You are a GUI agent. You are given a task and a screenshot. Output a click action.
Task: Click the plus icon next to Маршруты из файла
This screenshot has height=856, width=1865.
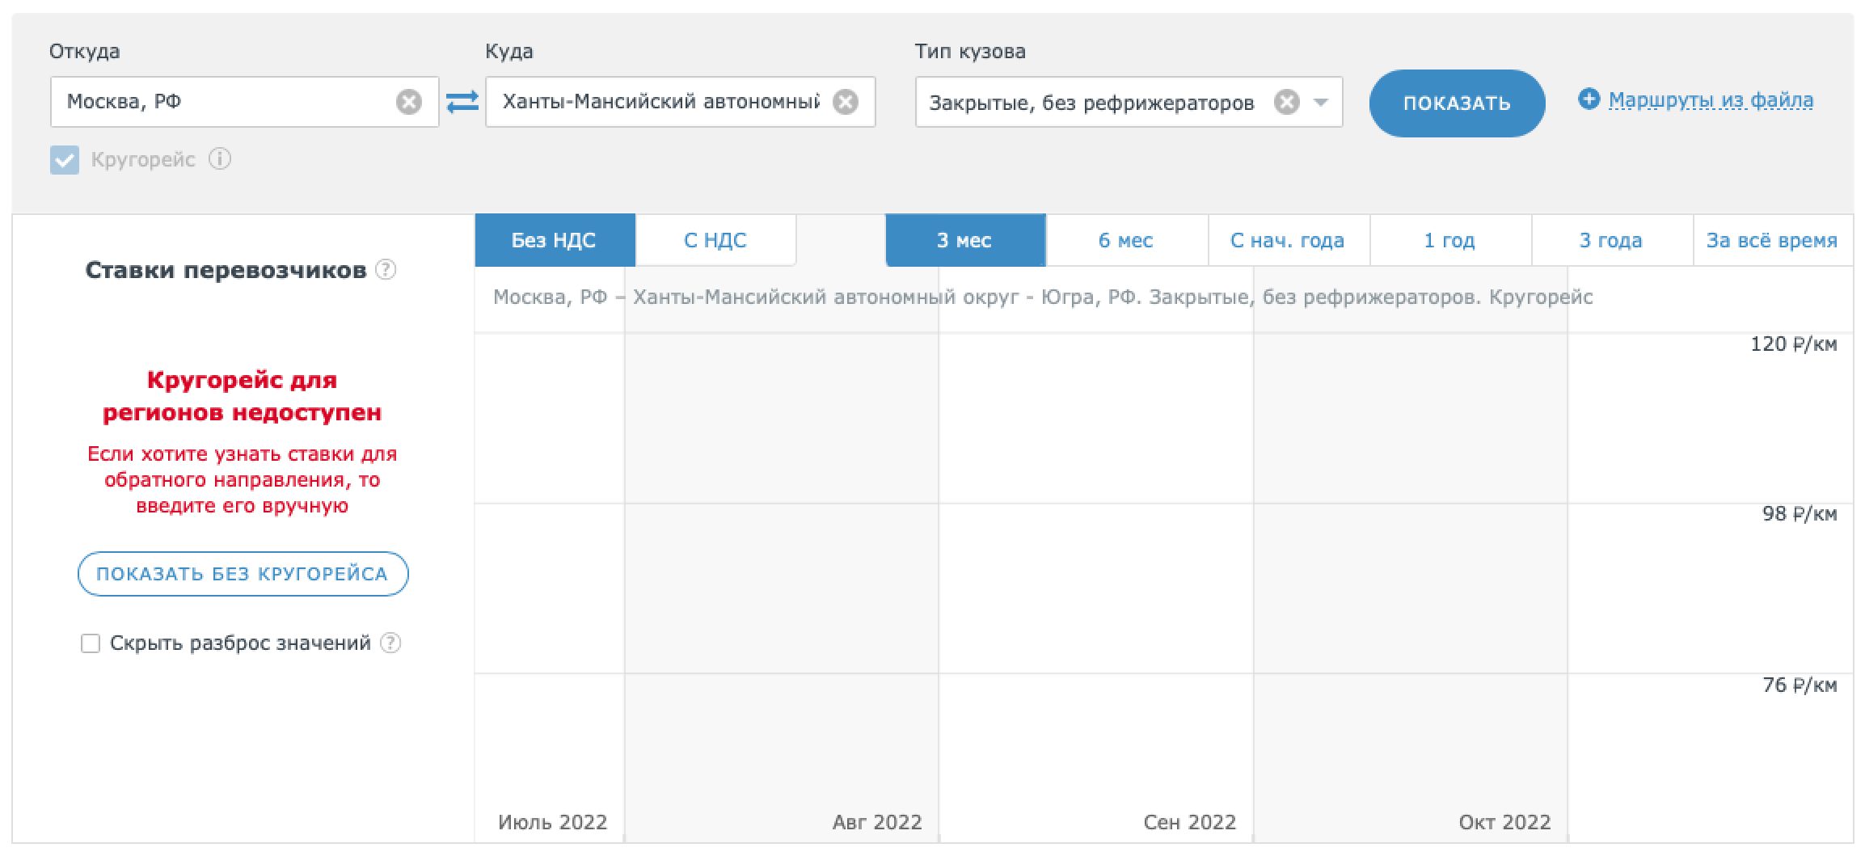[1589, 99]
